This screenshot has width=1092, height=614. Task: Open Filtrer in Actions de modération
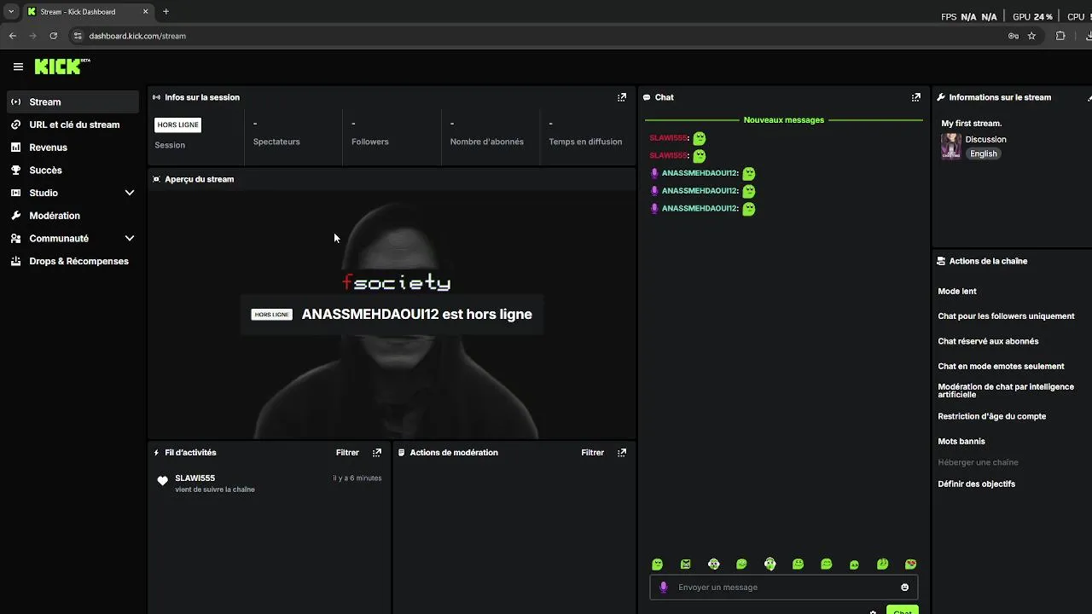point(592,453)
